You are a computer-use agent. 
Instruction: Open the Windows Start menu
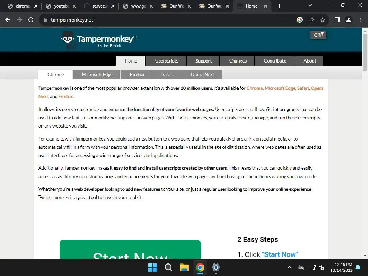point(152,267)
